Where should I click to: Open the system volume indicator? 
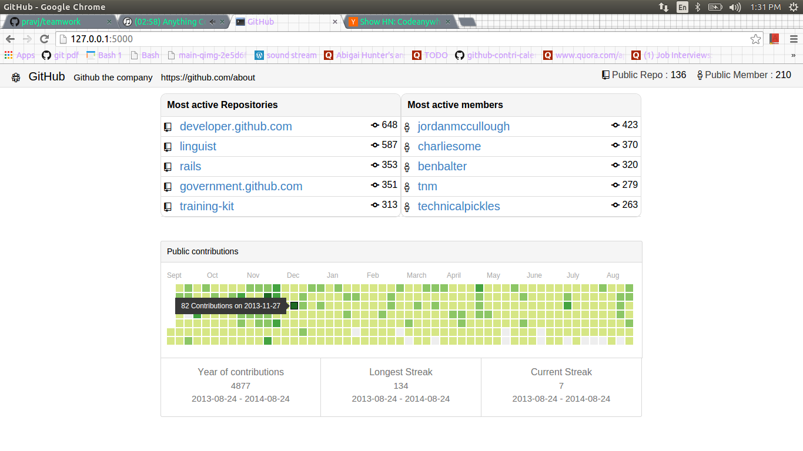pos(735,7)
